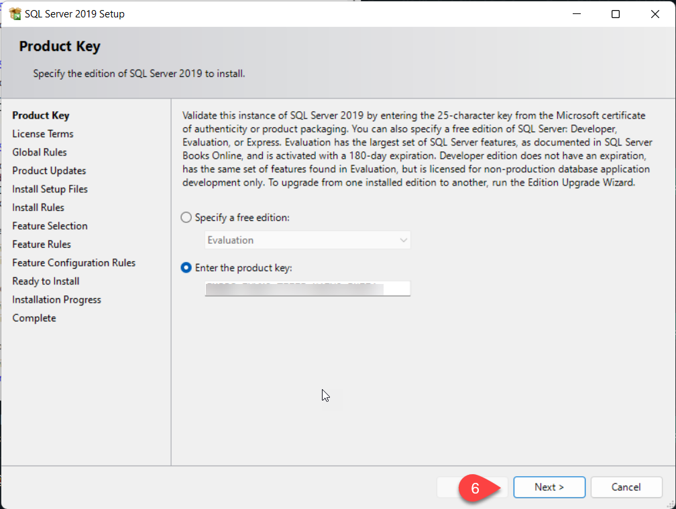676x509 pixels.
Task: Select Feature Configuration Rules step in sidebar
Action: (74, 263)
